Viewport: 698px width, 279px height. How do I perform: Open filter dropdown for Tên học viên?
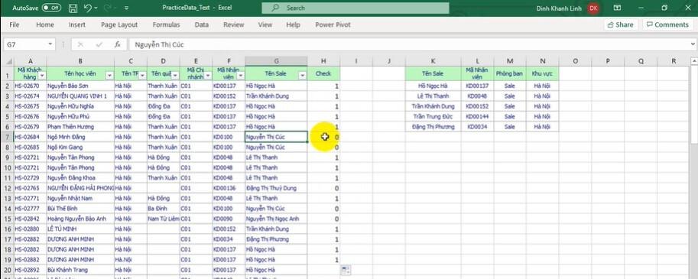click(110, 76)
